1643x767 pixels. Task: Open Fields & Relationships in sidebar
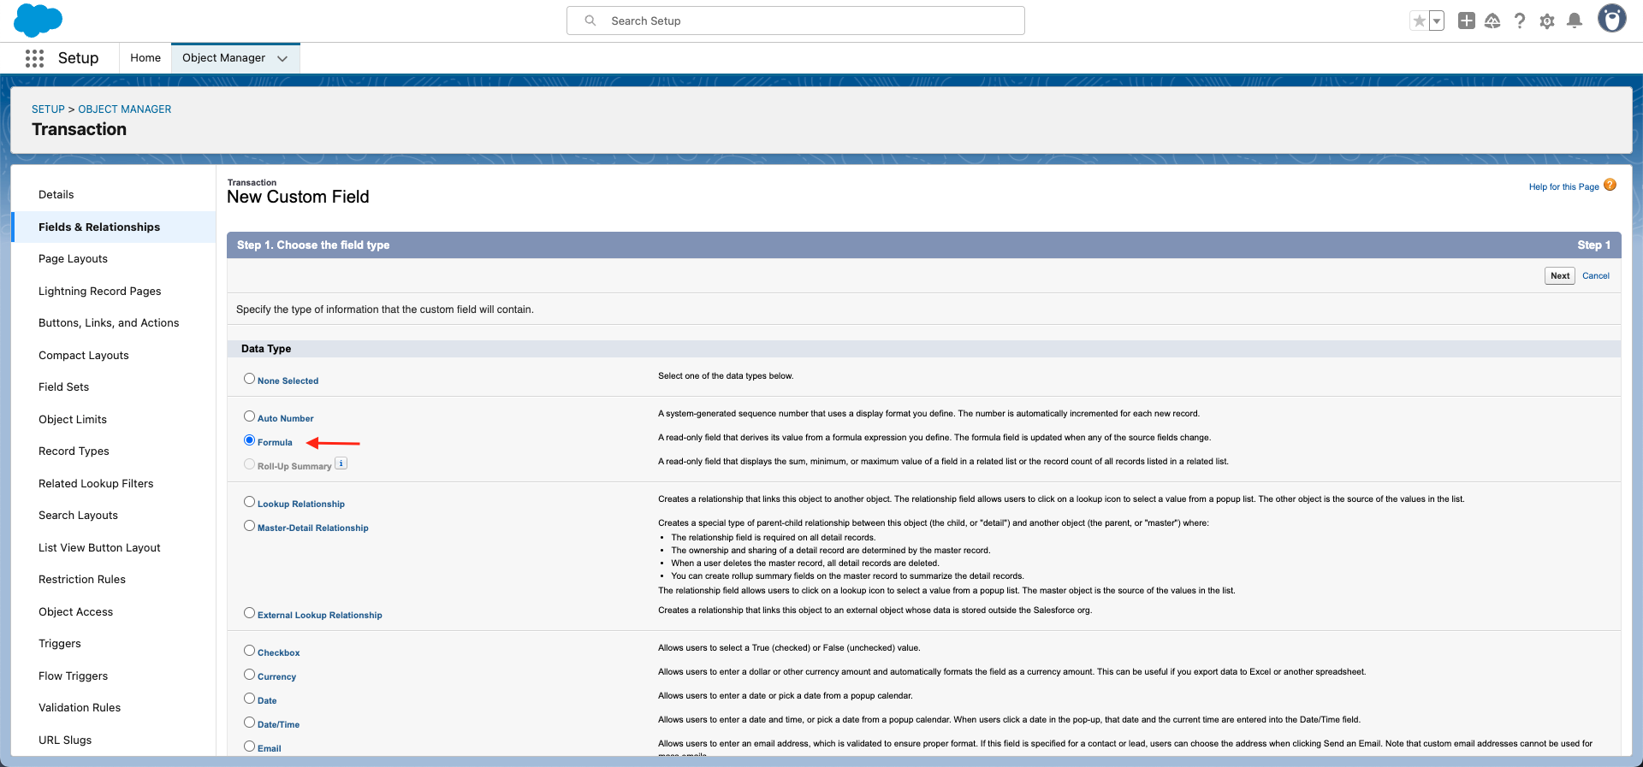click(x=99, y=227)
